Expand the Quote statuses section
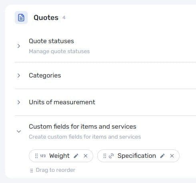The height and width of the screenshot is (183, 196). (19, 46)
